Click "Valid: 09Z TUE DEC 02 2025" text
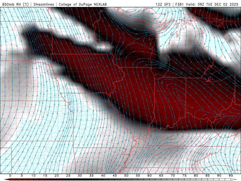 tap(212, 4)
